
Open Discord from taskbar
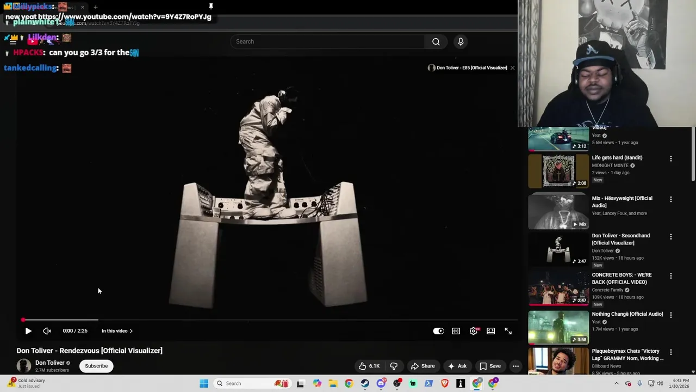[381, 383]
